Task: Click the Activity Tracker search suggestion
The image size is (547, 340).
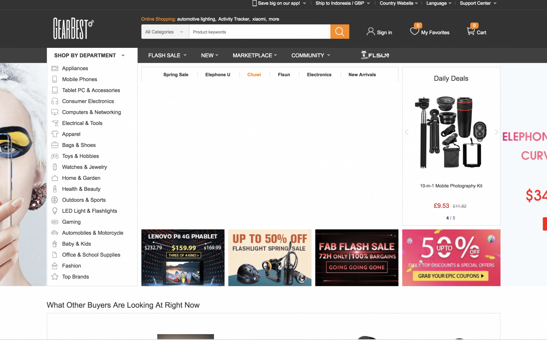Action: (x=234, y=19)
